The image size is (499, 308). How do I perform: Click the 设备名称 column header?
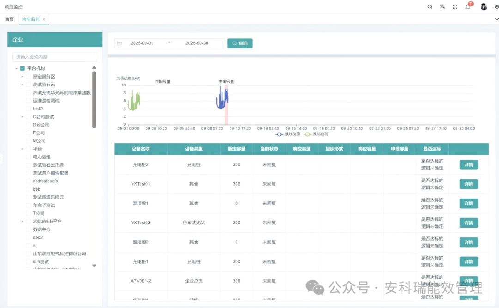140,149
